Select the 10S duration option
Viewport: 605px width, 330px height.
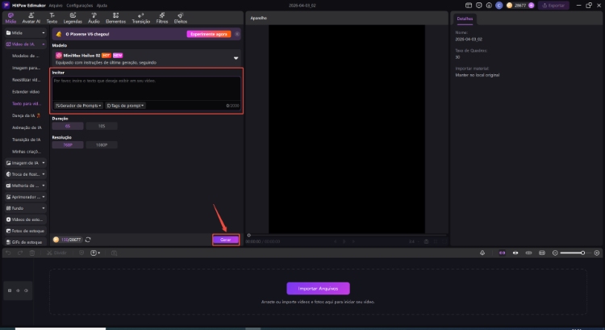pyautogui.click(x=101, y=126)
